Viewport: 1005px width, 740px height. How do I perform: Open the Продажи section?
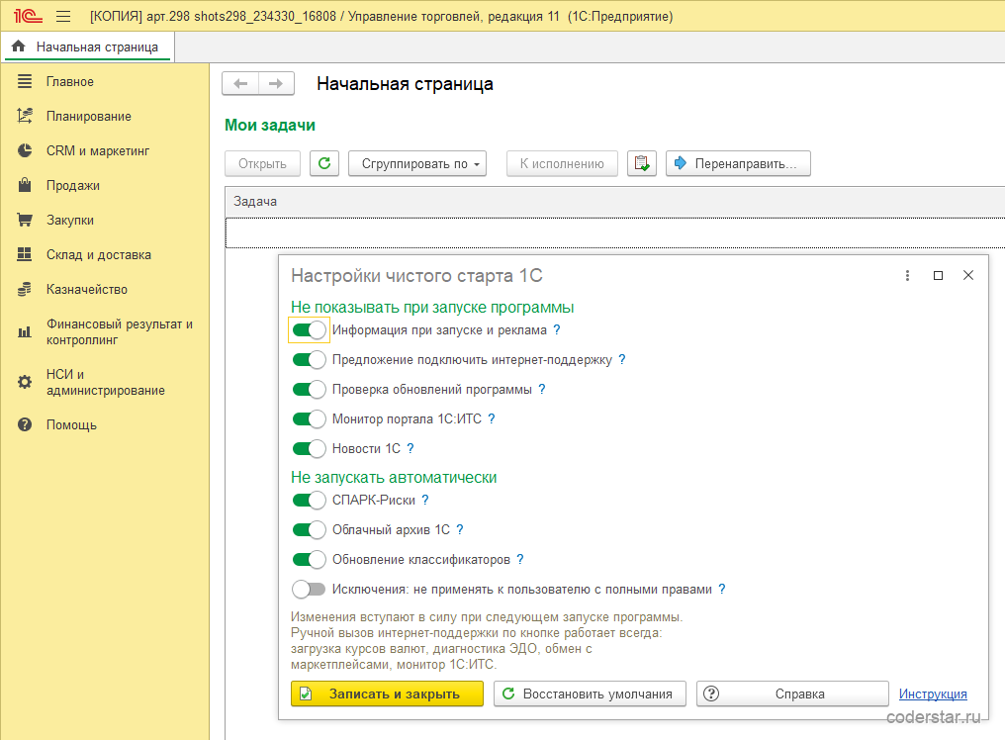pos(72,185)
